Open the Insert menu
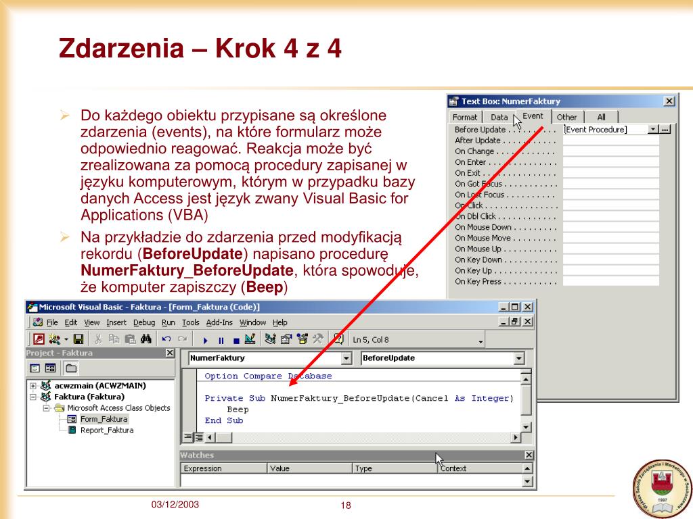Screen dimensions: 693x519 tap(116, 322)
